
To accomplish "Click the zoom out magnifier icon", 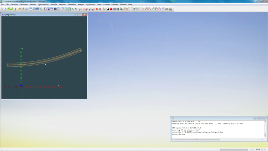I will point(76,9).
